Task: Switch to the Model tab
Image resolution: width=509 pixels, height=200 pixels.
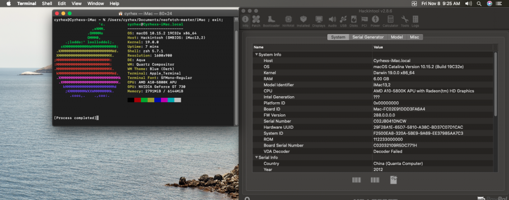Action: coord(397,37)
